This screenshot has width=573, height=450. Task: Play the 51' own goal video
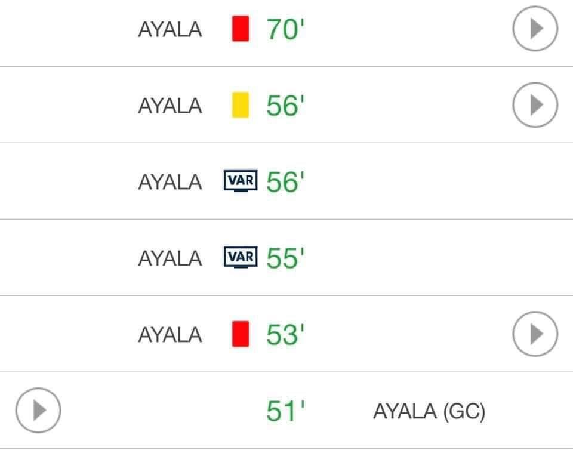(x=38, y=410)
